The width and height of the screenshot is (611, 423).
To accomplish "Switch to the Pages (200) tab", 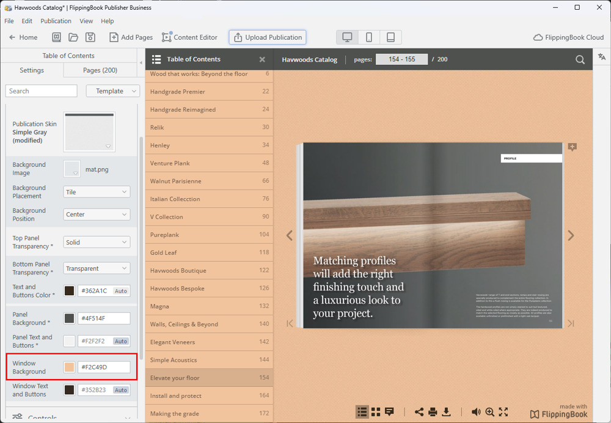I will pyautogui.click(x=100, y=70).
